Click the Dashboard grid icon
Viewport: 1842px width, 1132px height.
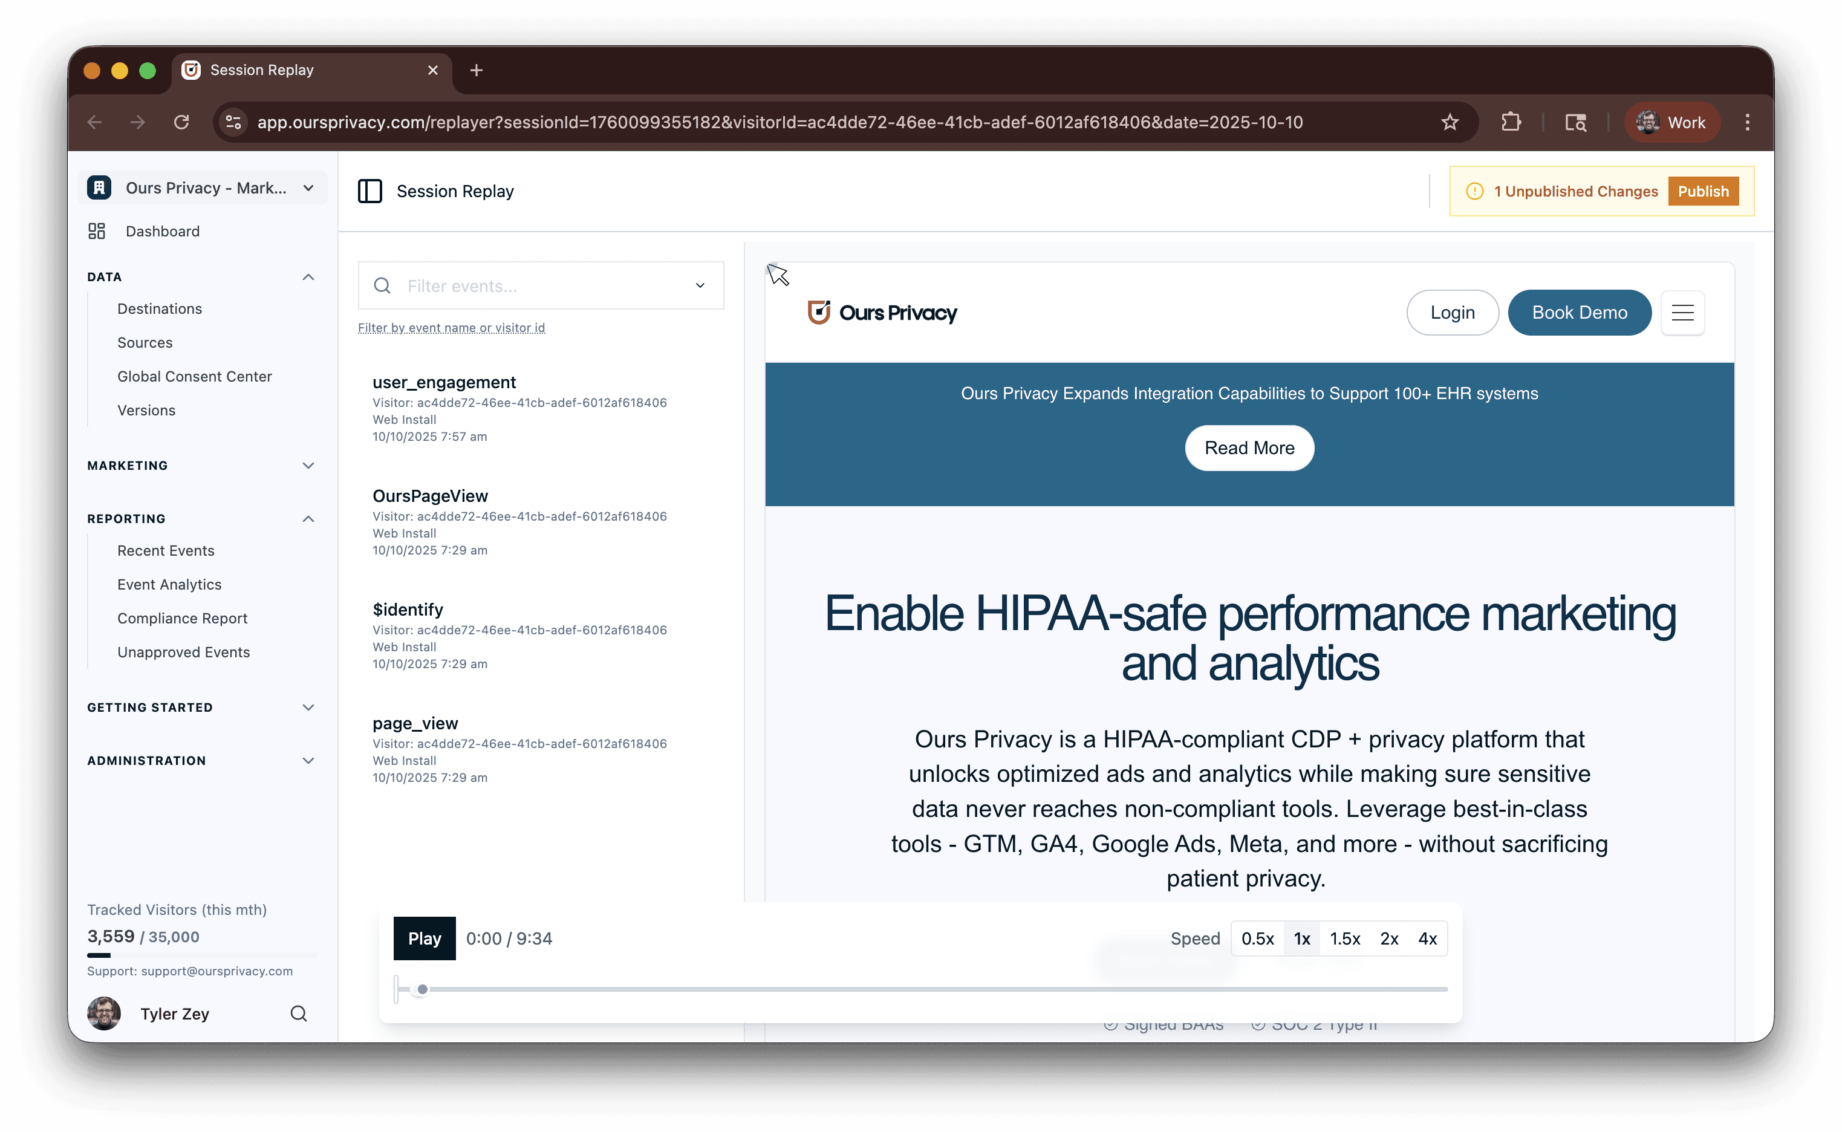pyautogui.click(x=97, y=232)
